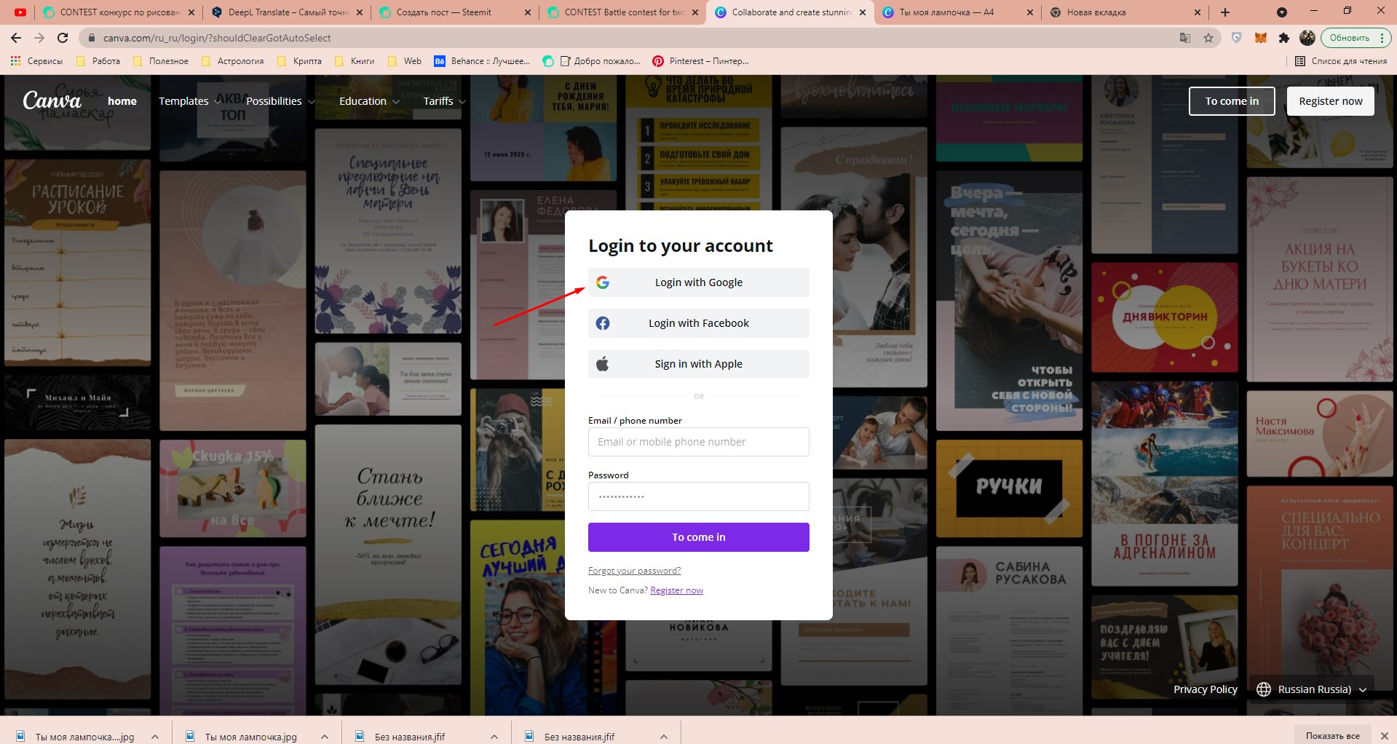Open the MetaMask fox extension
This screenshot has height=744, width=1397.
pyautogui.click(x=1260, y=38)
